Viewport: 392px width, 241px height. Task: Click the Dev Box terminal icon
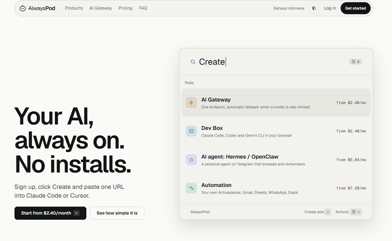pos(191,131)
